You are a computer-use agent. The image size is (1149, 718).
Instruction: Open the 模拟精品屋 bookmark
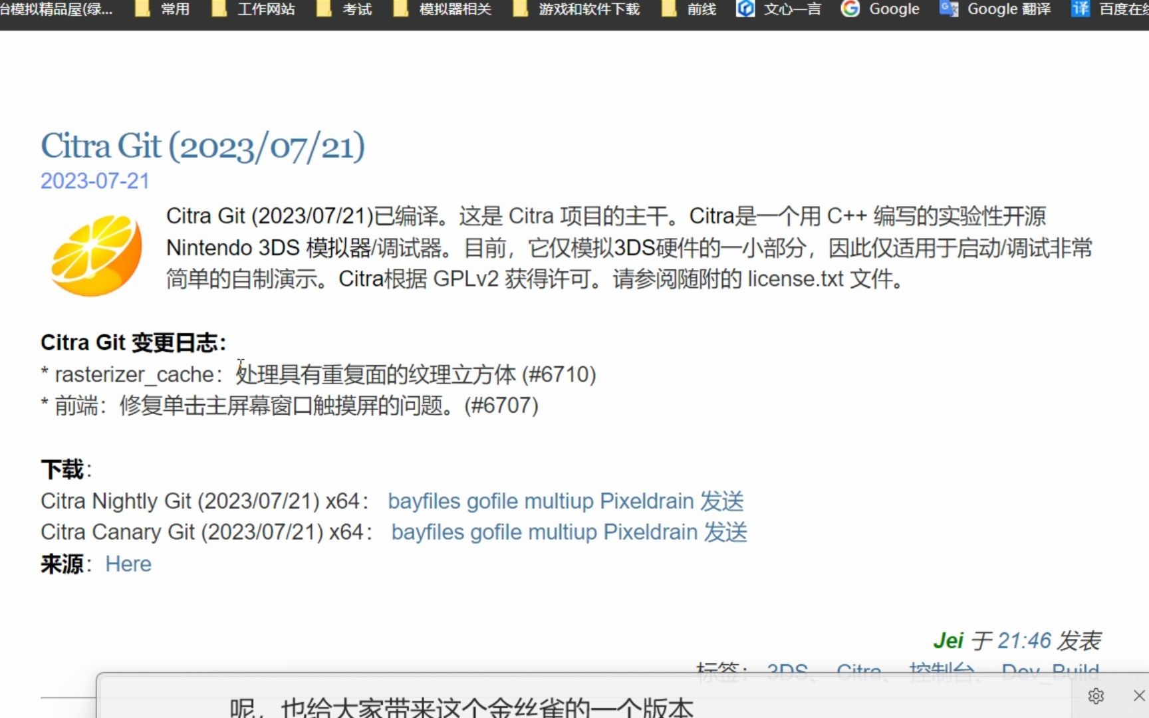[57, 9]
